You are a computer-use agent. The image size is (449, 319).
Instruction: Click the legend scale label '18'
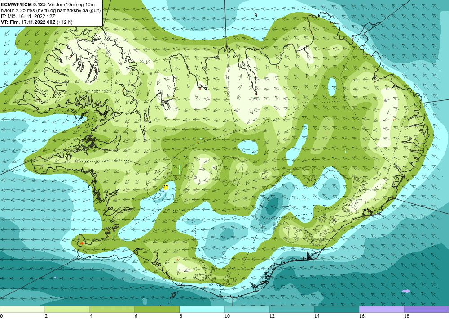[x=407, y=316]
